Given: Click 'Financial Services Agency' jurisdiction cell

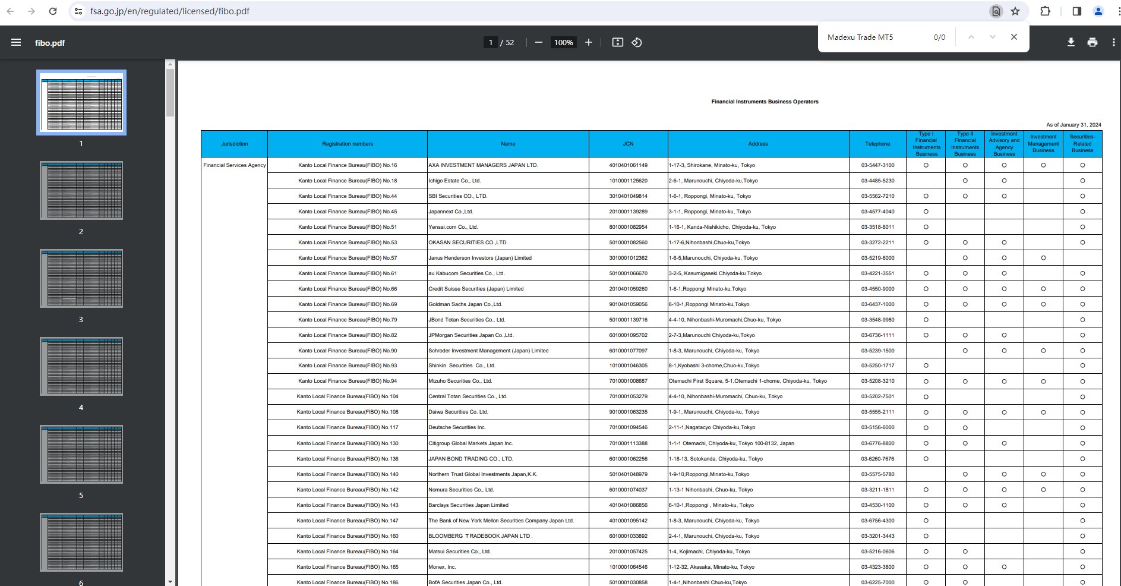Looking at the screenshot, I should pos(235,165).
